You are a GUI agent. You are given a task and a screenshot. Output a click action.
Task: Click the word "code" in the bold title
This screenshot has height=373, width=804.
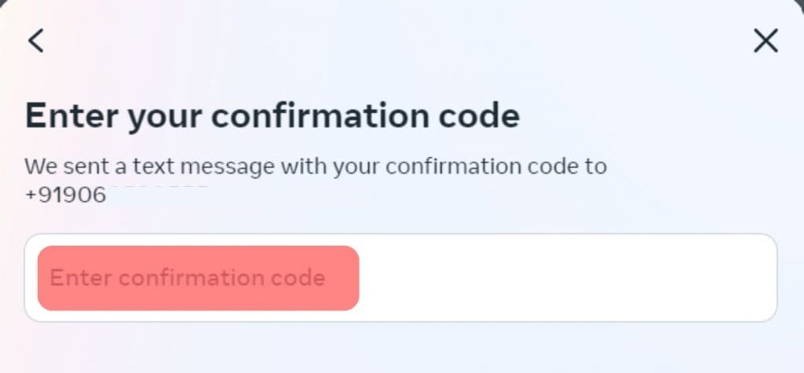coord(481,116)
